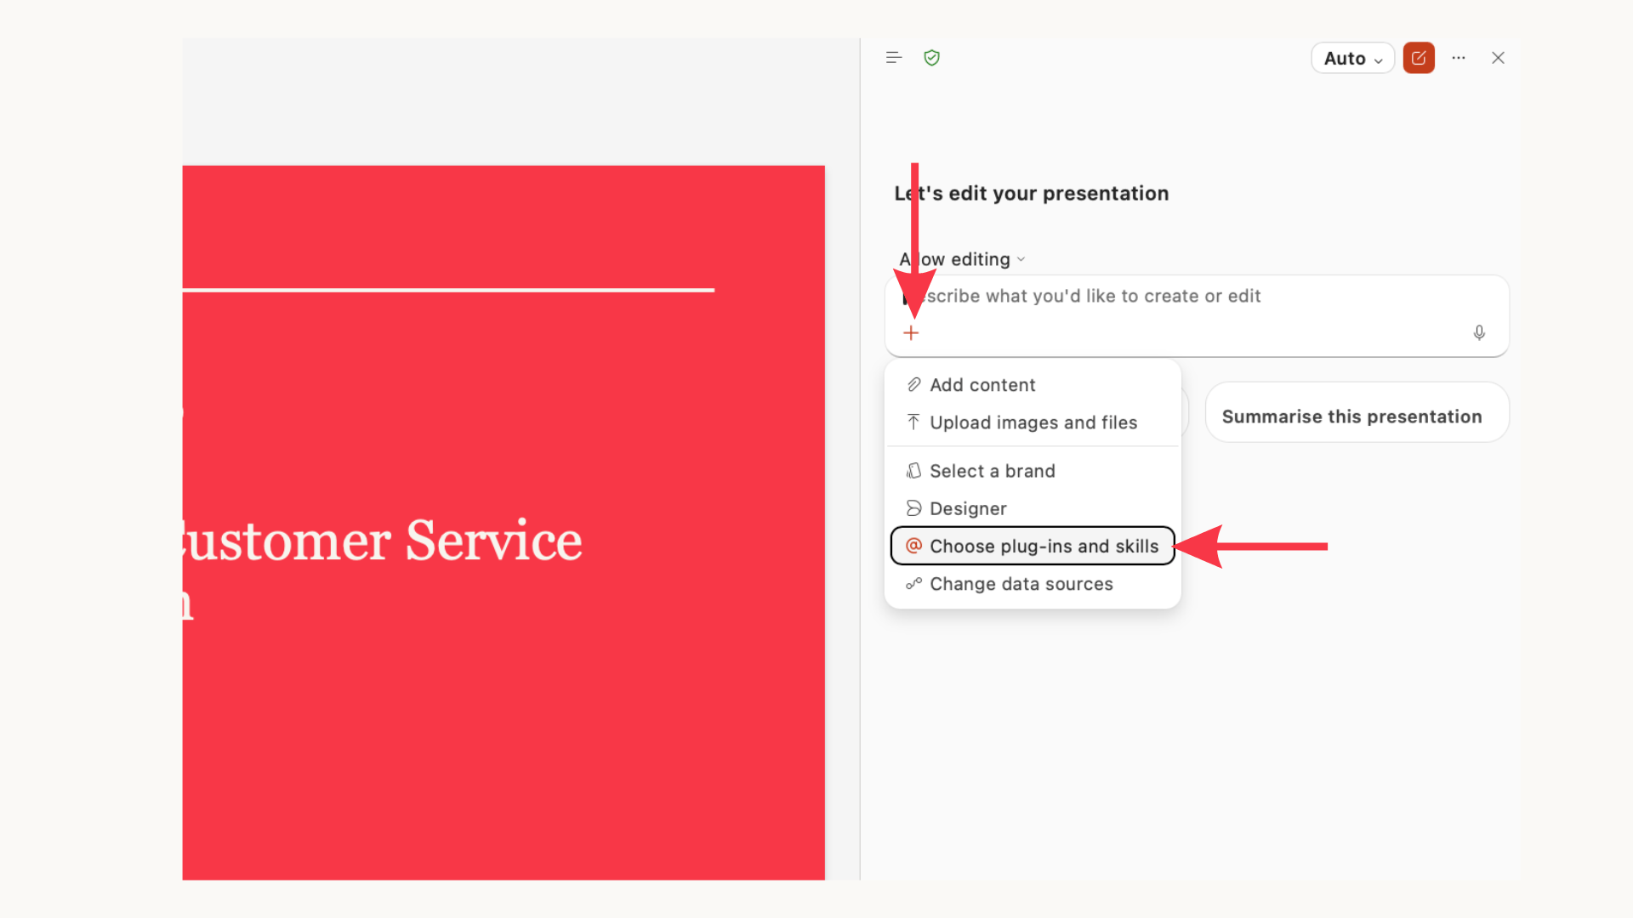Activate microphone voice input

coord(1479,332)
